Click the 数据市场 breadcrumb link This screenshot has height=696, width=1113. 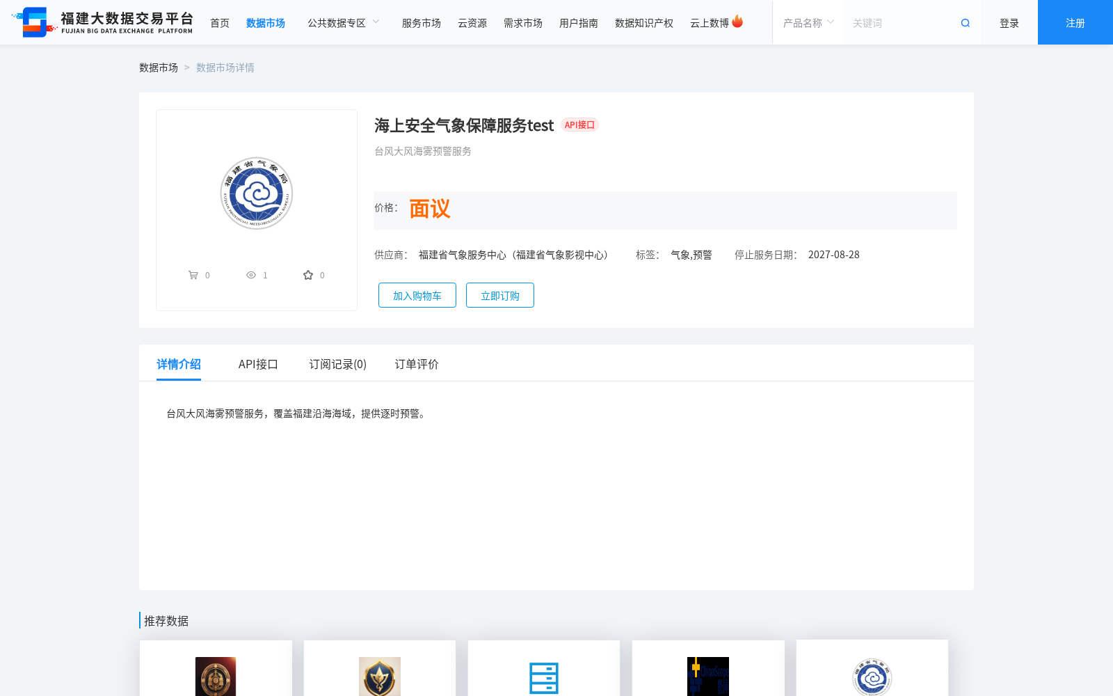click(159, 68)
